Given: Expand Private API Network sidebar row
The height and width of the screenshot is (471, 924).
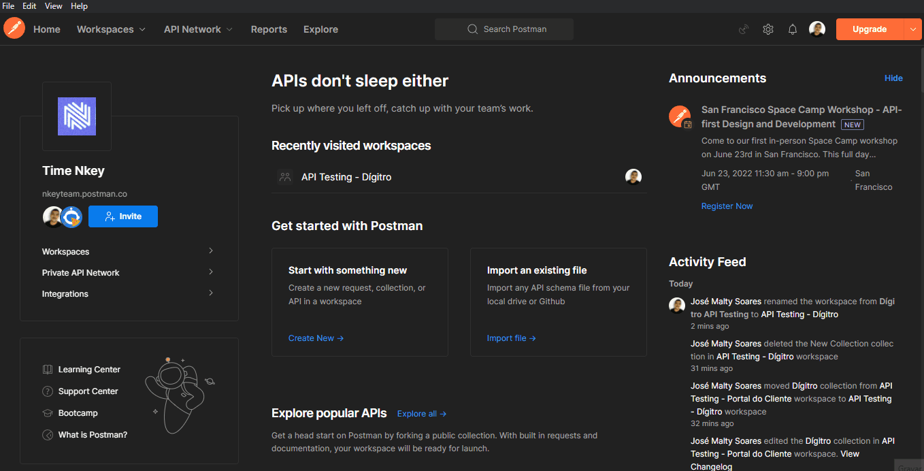Looking at the screenshot, I should [x=128, y=272].
